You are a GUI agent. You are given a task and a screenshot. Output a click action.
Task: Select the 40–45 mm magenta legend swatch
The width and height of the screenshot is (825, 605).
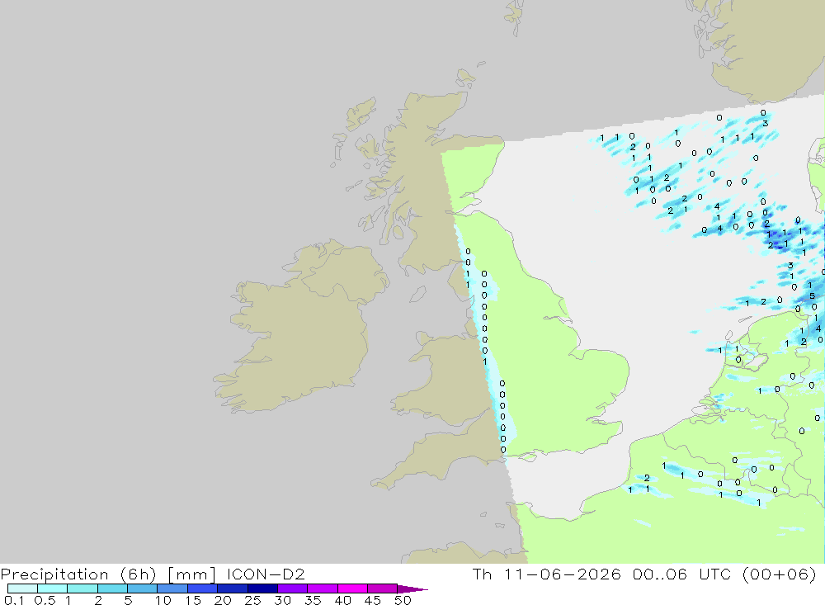click(x=352, y=588)
